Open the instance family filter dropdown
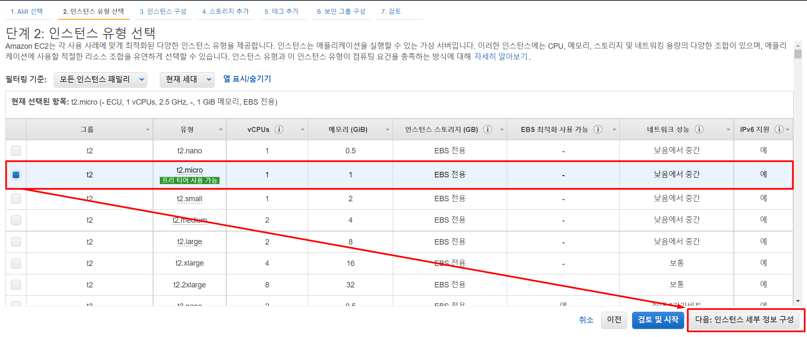807x337 pixels. click(101, 79)
